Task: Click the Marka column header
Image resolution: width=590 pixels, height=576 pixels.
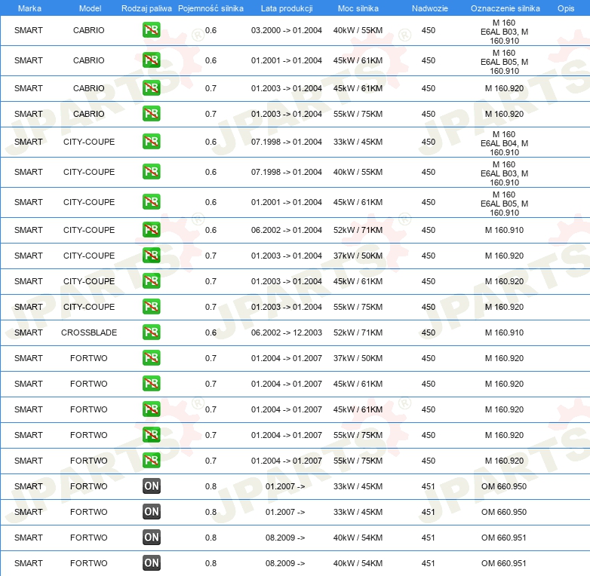Action: [x=29, y=8]
